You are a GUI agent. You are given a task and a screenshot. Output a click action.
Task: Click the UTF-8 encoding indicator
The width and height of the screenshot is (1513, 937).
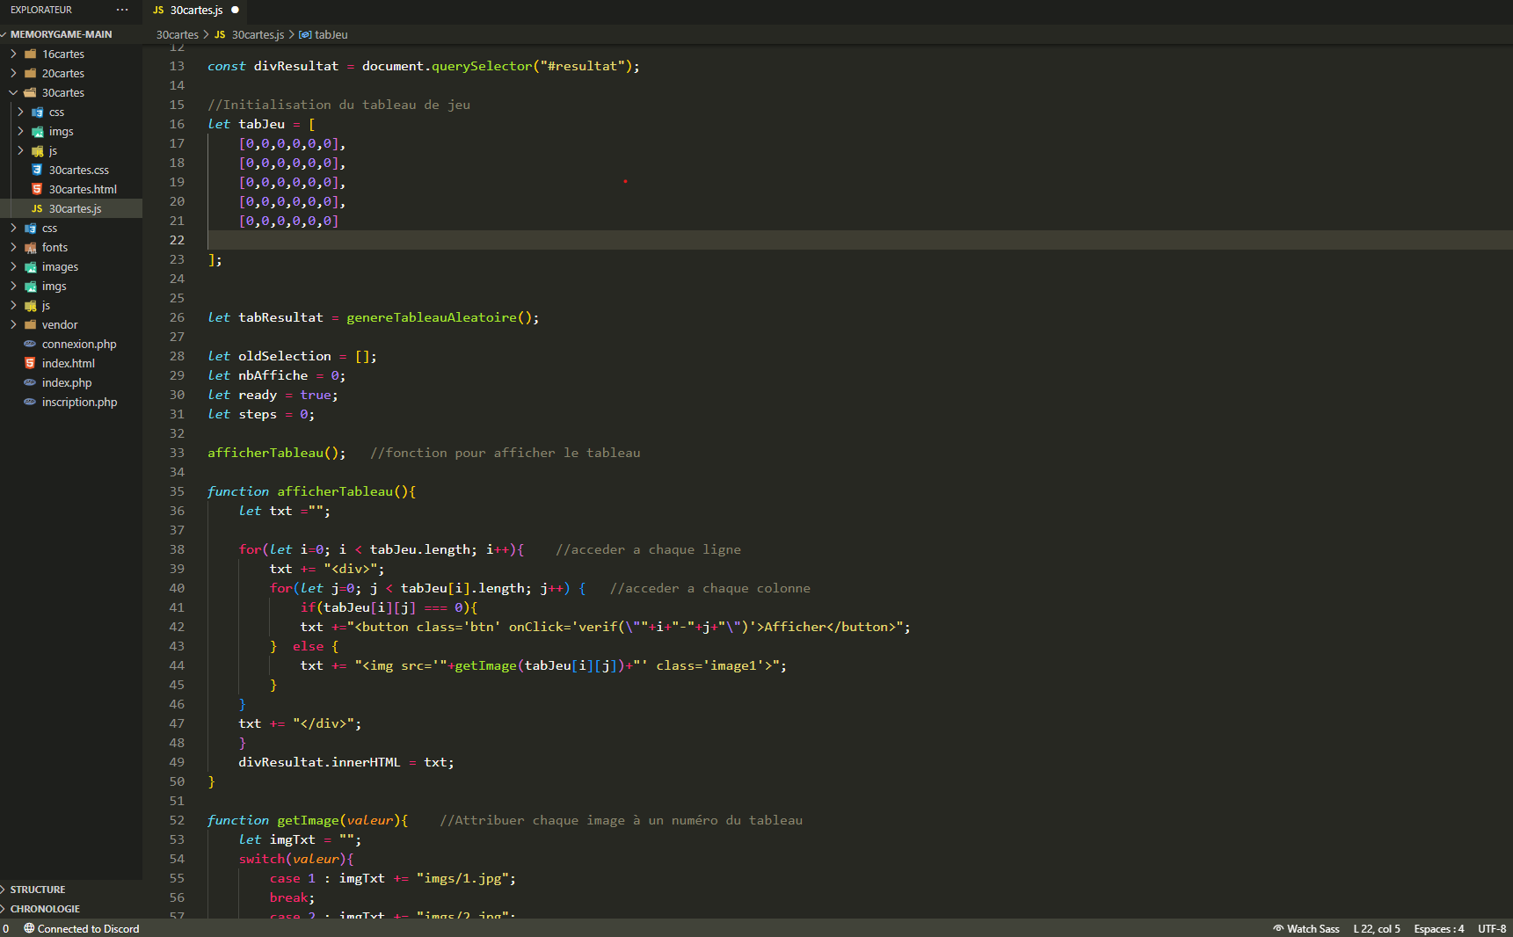coord(1492,928)
